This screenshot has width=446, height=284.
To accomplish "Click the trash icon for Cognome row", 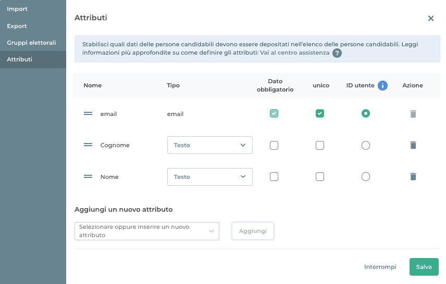I will (413, 145).
